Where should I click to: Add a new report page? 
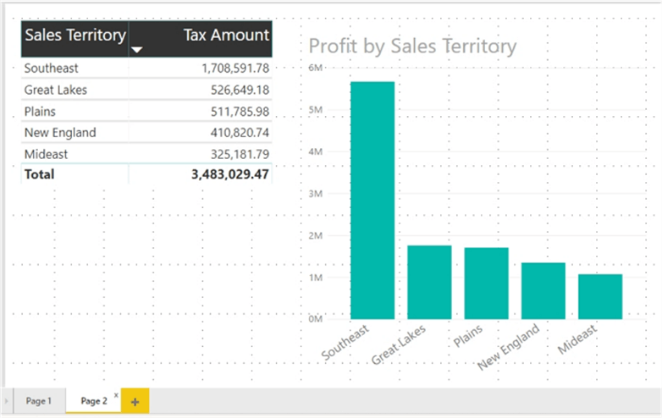(134, 401)
